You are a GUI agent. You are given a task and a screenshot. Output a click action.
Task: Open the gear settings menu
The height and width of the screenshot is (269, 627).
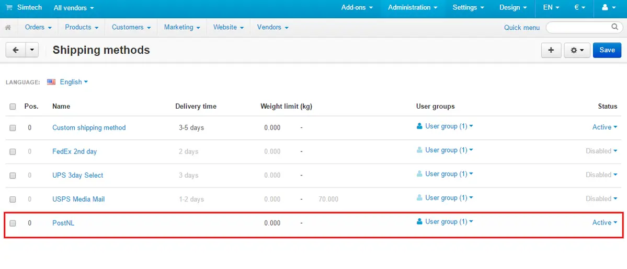click(577, 50)
